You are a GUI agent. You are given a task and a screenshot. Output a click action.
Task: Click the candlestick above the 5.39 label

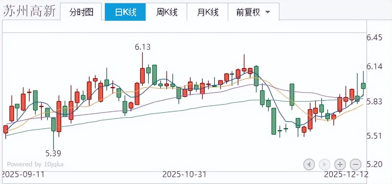click(x=53, y=124)
